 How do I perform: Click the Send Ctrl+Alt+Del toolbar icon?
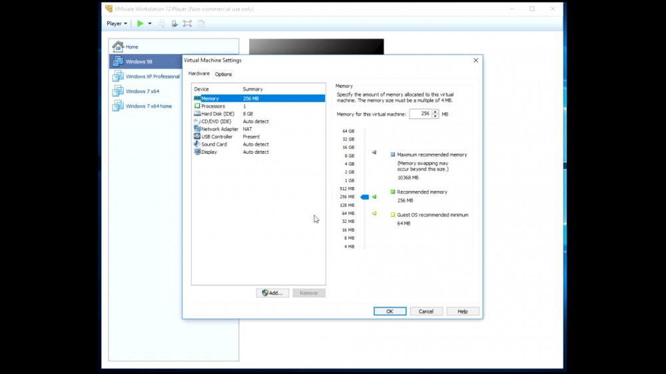pyautogui.click(x=161, y=23)
